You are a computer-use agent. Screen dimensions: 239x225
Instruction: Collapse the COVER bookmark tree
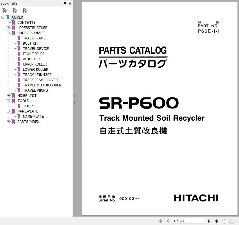point(3,17)
